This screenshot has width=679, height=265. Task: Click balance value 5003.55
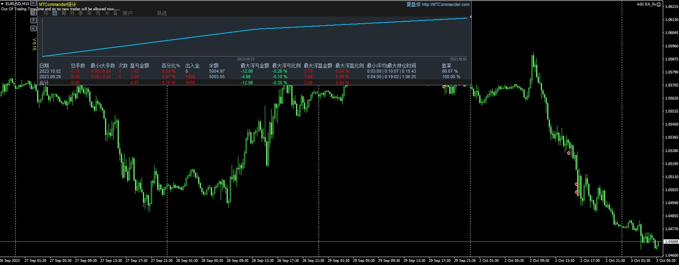[x=217, y=77]
